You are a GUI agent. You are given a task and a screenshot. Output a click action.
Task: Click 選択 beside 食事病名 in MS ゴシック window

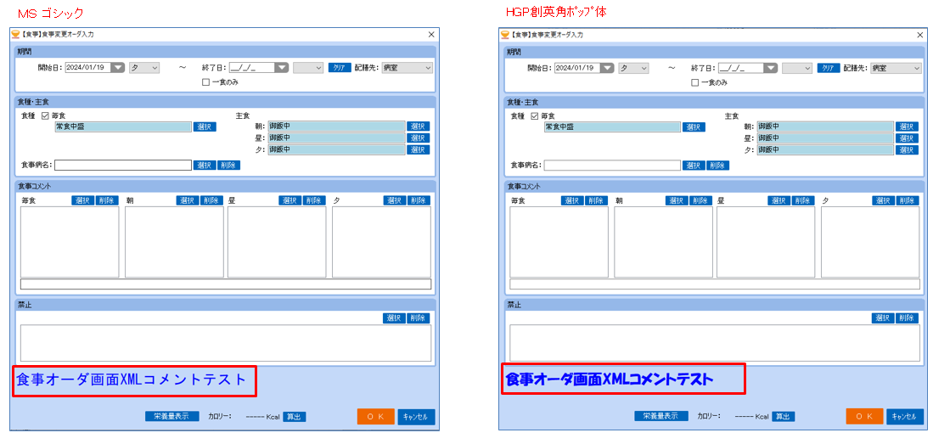pyautogui.click(x=205, y=165)
